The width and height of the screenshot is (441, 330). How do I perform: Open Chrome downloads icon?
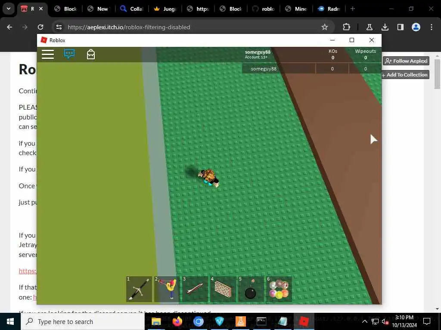(385, 27)
